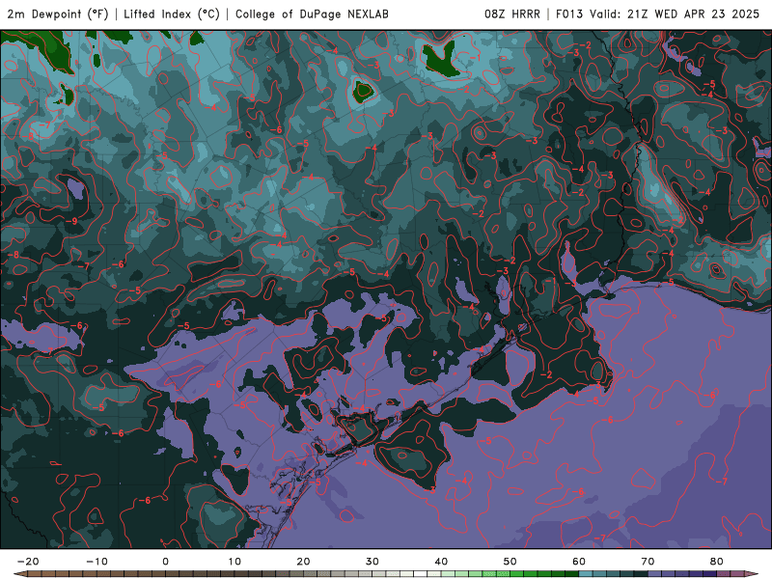Click the '40' color scale label
The height and width of the screenshot is (579, 772).
pos(441,562)
